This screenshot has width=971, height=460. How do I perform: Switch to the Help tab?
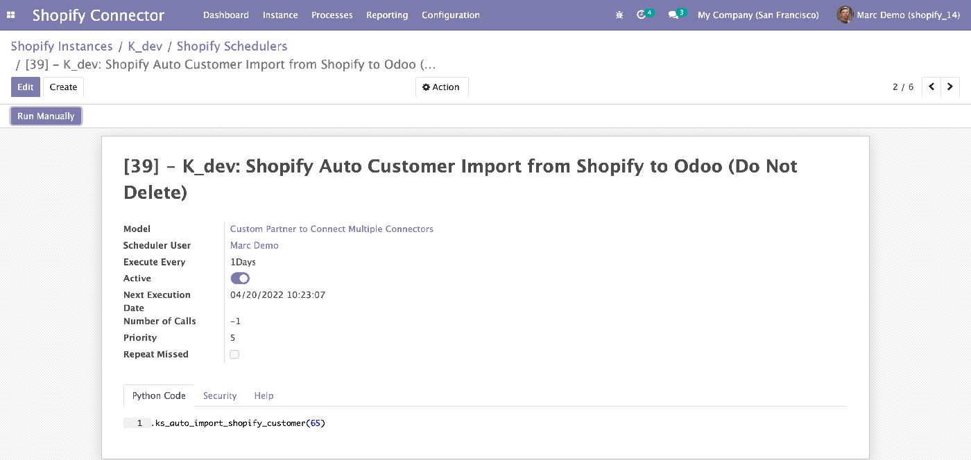(x=264, y=396)
